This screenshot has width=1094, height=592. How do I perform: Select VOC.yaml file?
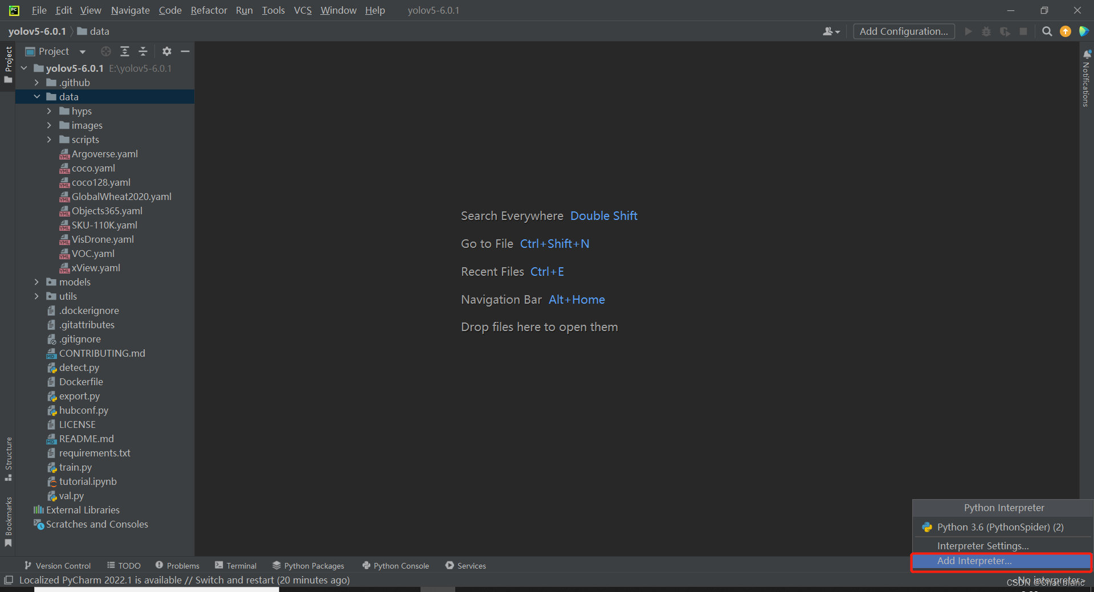(87, 254)
